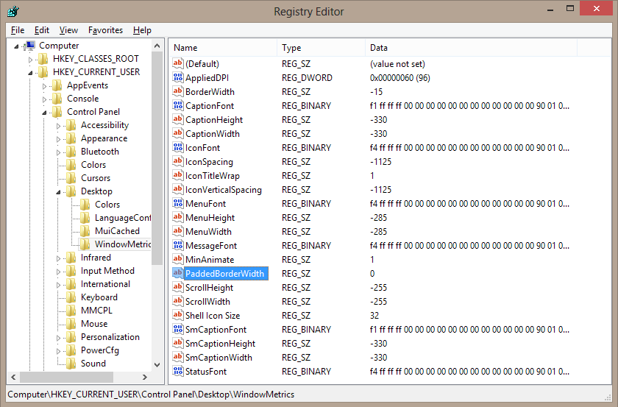Expand the AppEvents key
The height and width of the screenshot is (407, 618).
[x=45, y=86]
